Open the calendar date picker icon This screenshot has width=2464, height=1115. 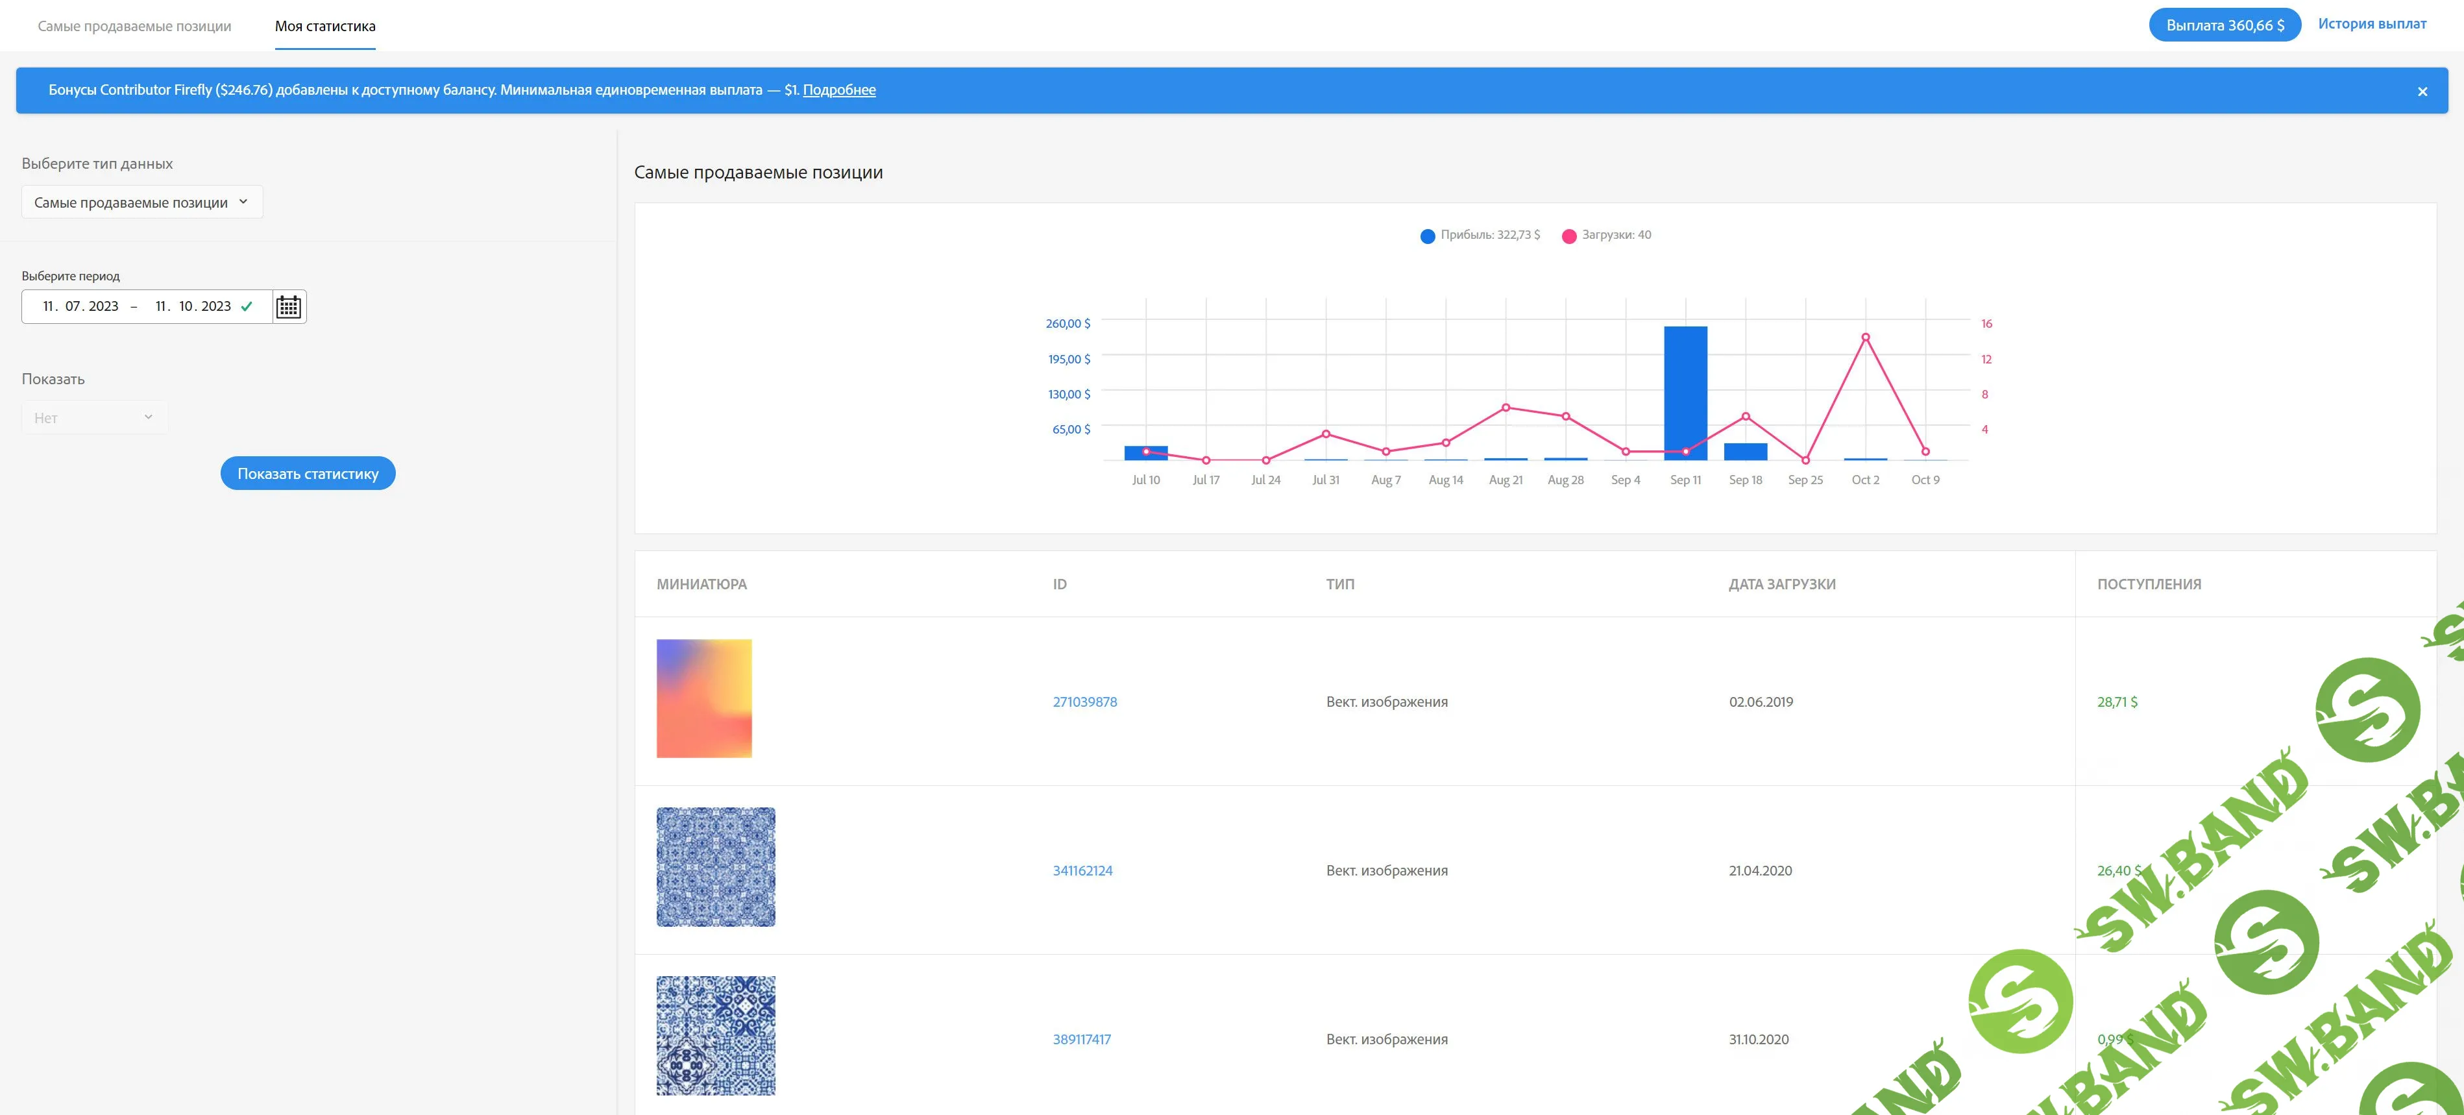pos(288,307)
